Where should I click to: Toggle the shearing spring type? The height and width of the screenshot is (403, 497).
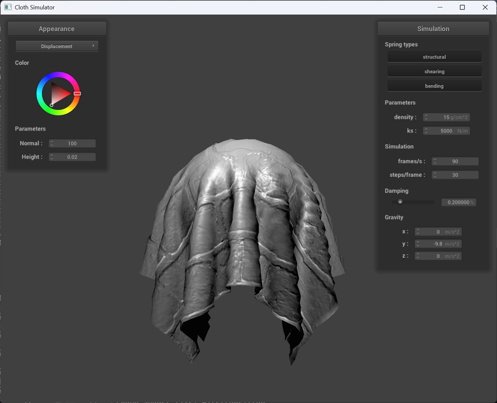coord(434,71)
